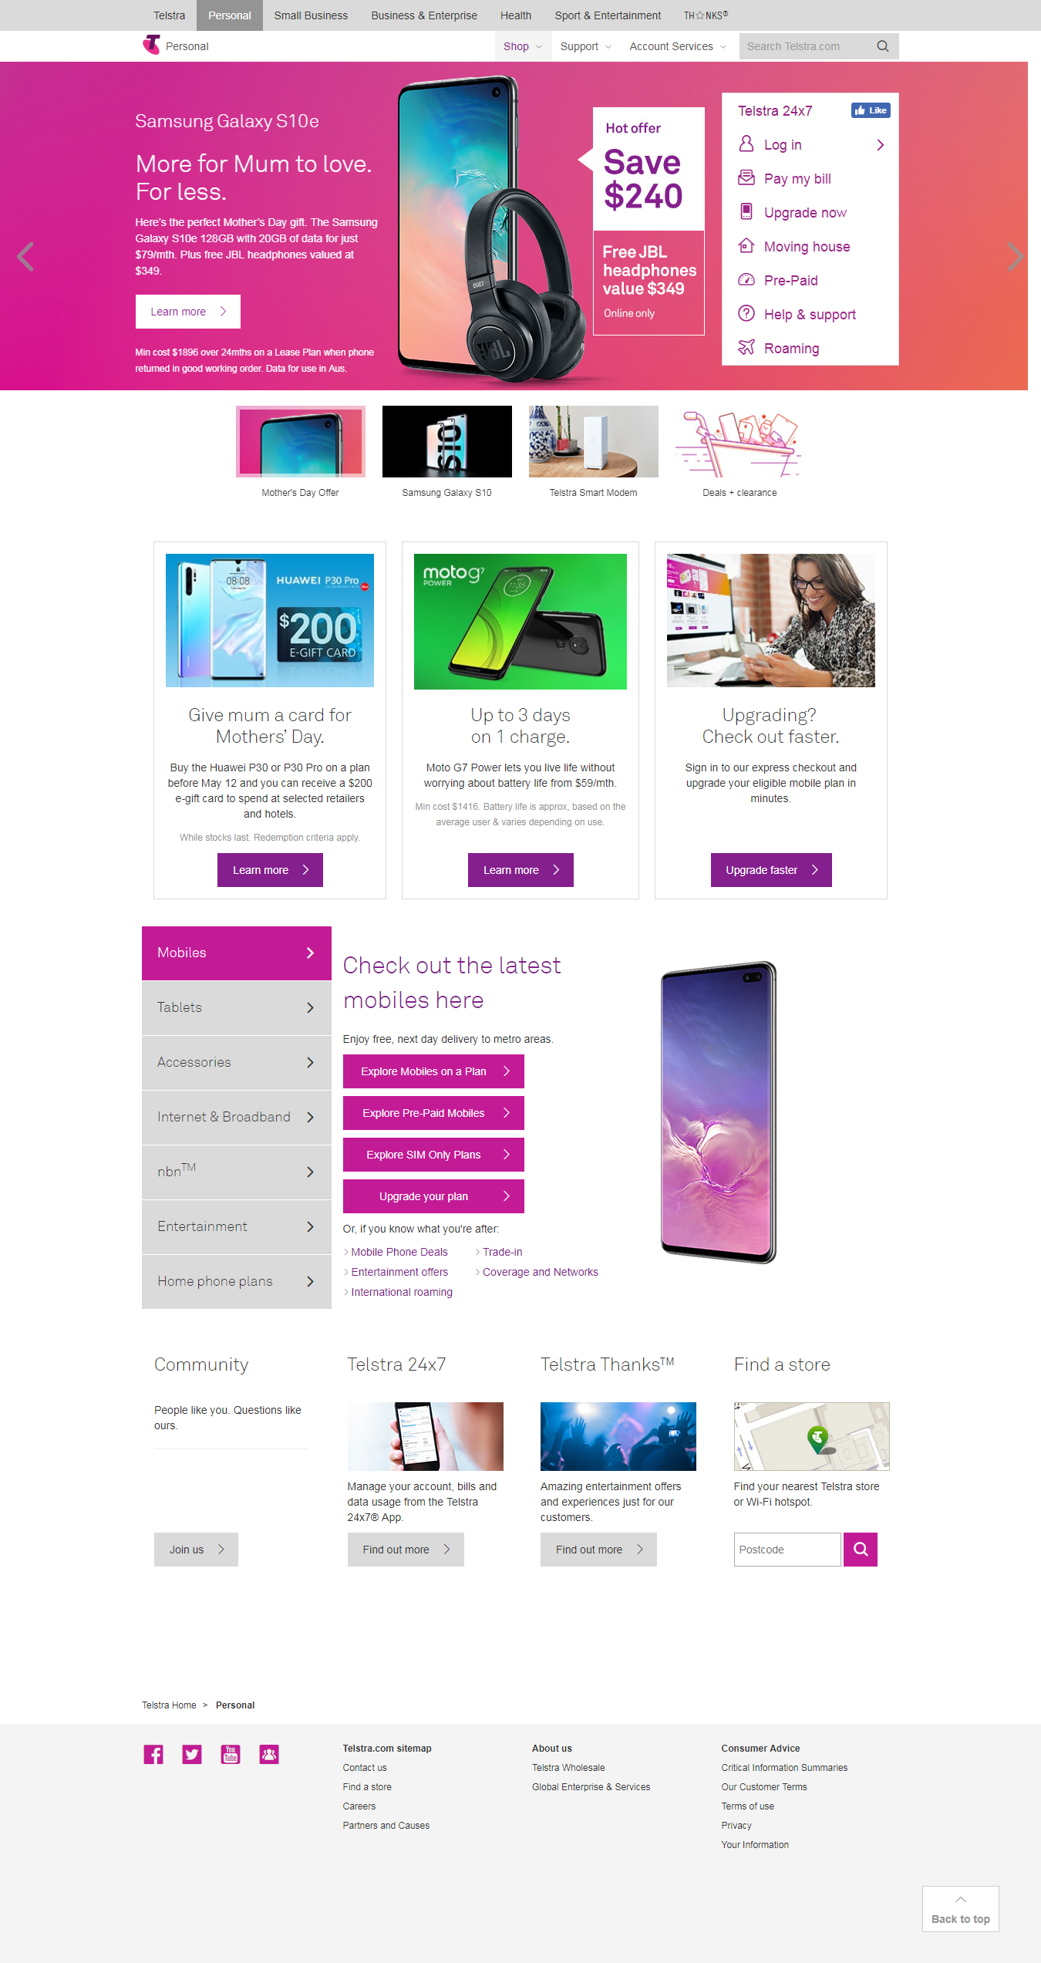Click the Facebook Like button in Telstra 24x7

(x=871, y=110)
